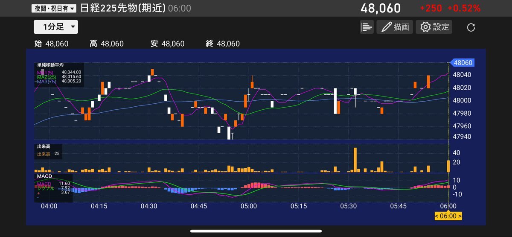
Task: Select the MA2(25) legend entry
Action: [47, 77]
